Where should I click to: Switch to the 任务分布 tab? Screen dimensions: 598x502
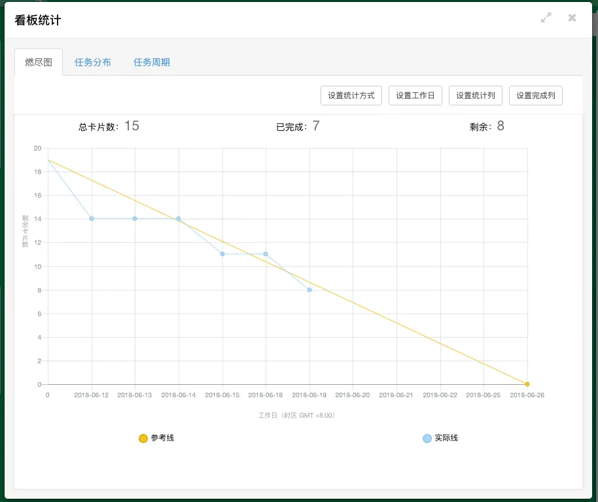click(x=93, y=62)
